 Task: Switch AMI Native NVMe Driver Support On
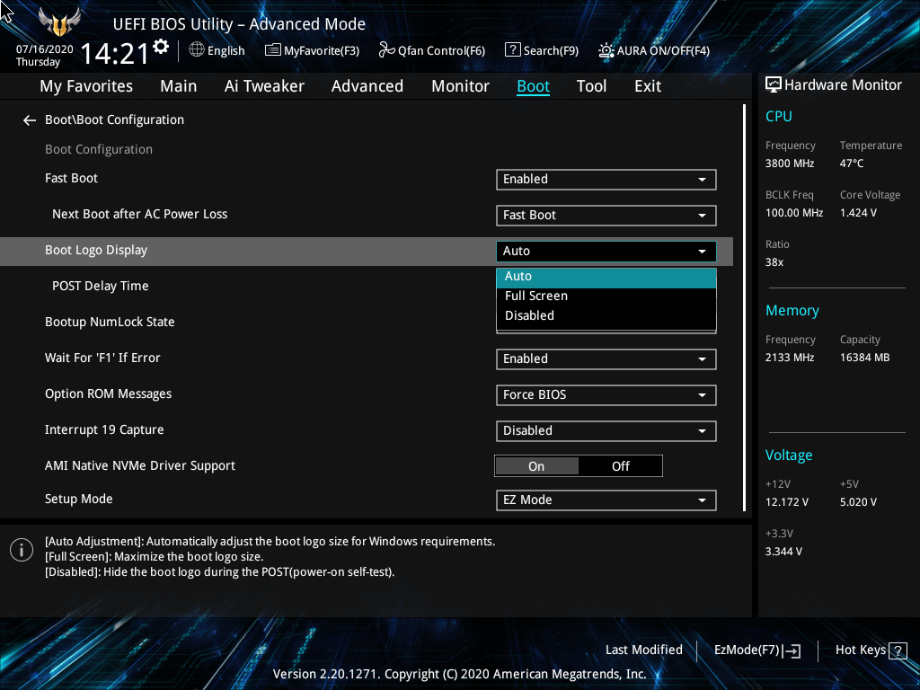[536, 466]
